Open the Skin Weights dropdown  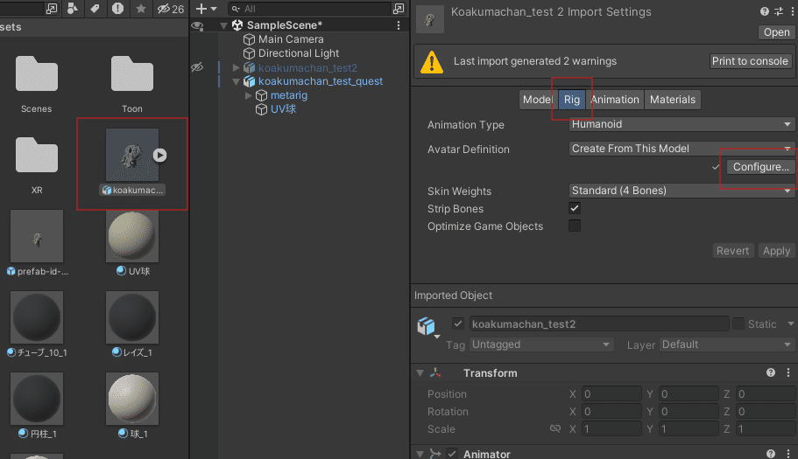(x=681, y=191)
